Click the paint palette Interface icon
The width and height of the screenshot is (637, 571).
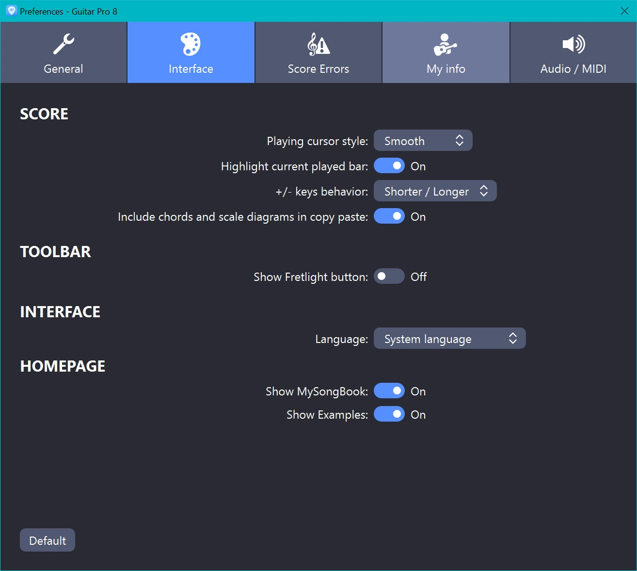[191, 44]
